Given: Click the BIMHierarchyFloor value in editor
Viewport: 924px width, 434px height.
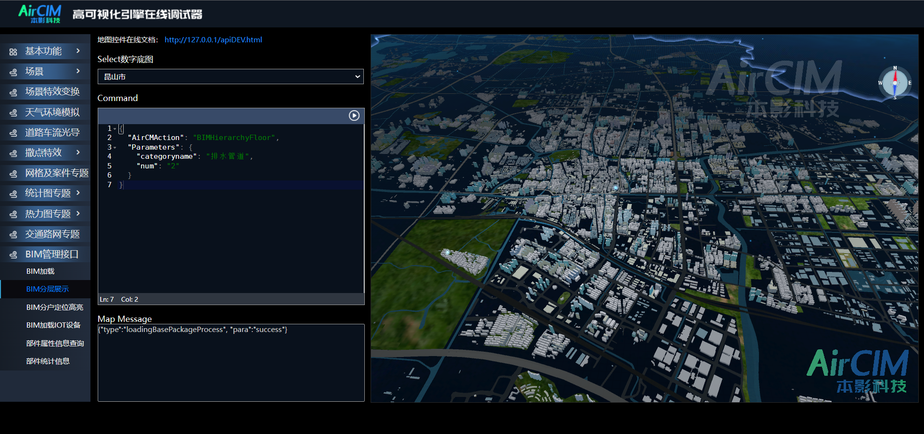Looking at the screenshot, I should point(234,138).
